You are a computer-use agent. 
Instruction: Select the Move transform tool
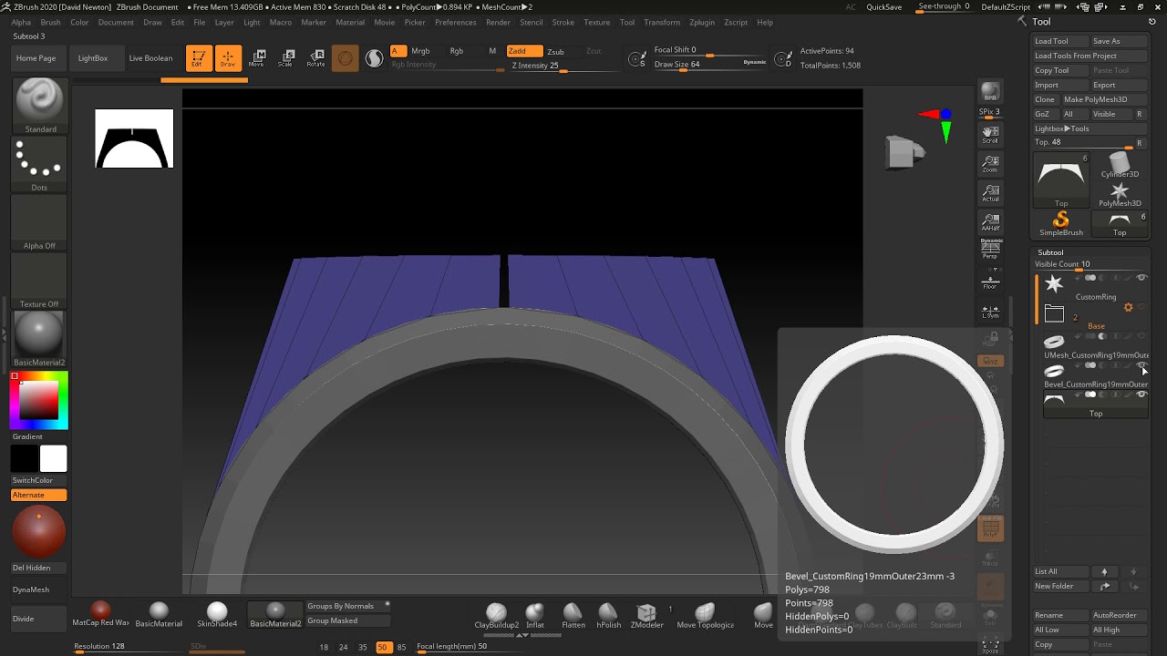pyautogui.click(x=257, y=58)
